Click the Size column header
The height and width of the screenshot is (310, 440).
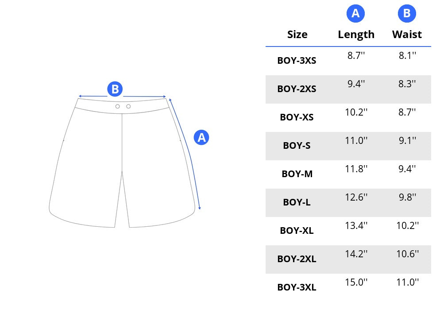tap(297, 35)
